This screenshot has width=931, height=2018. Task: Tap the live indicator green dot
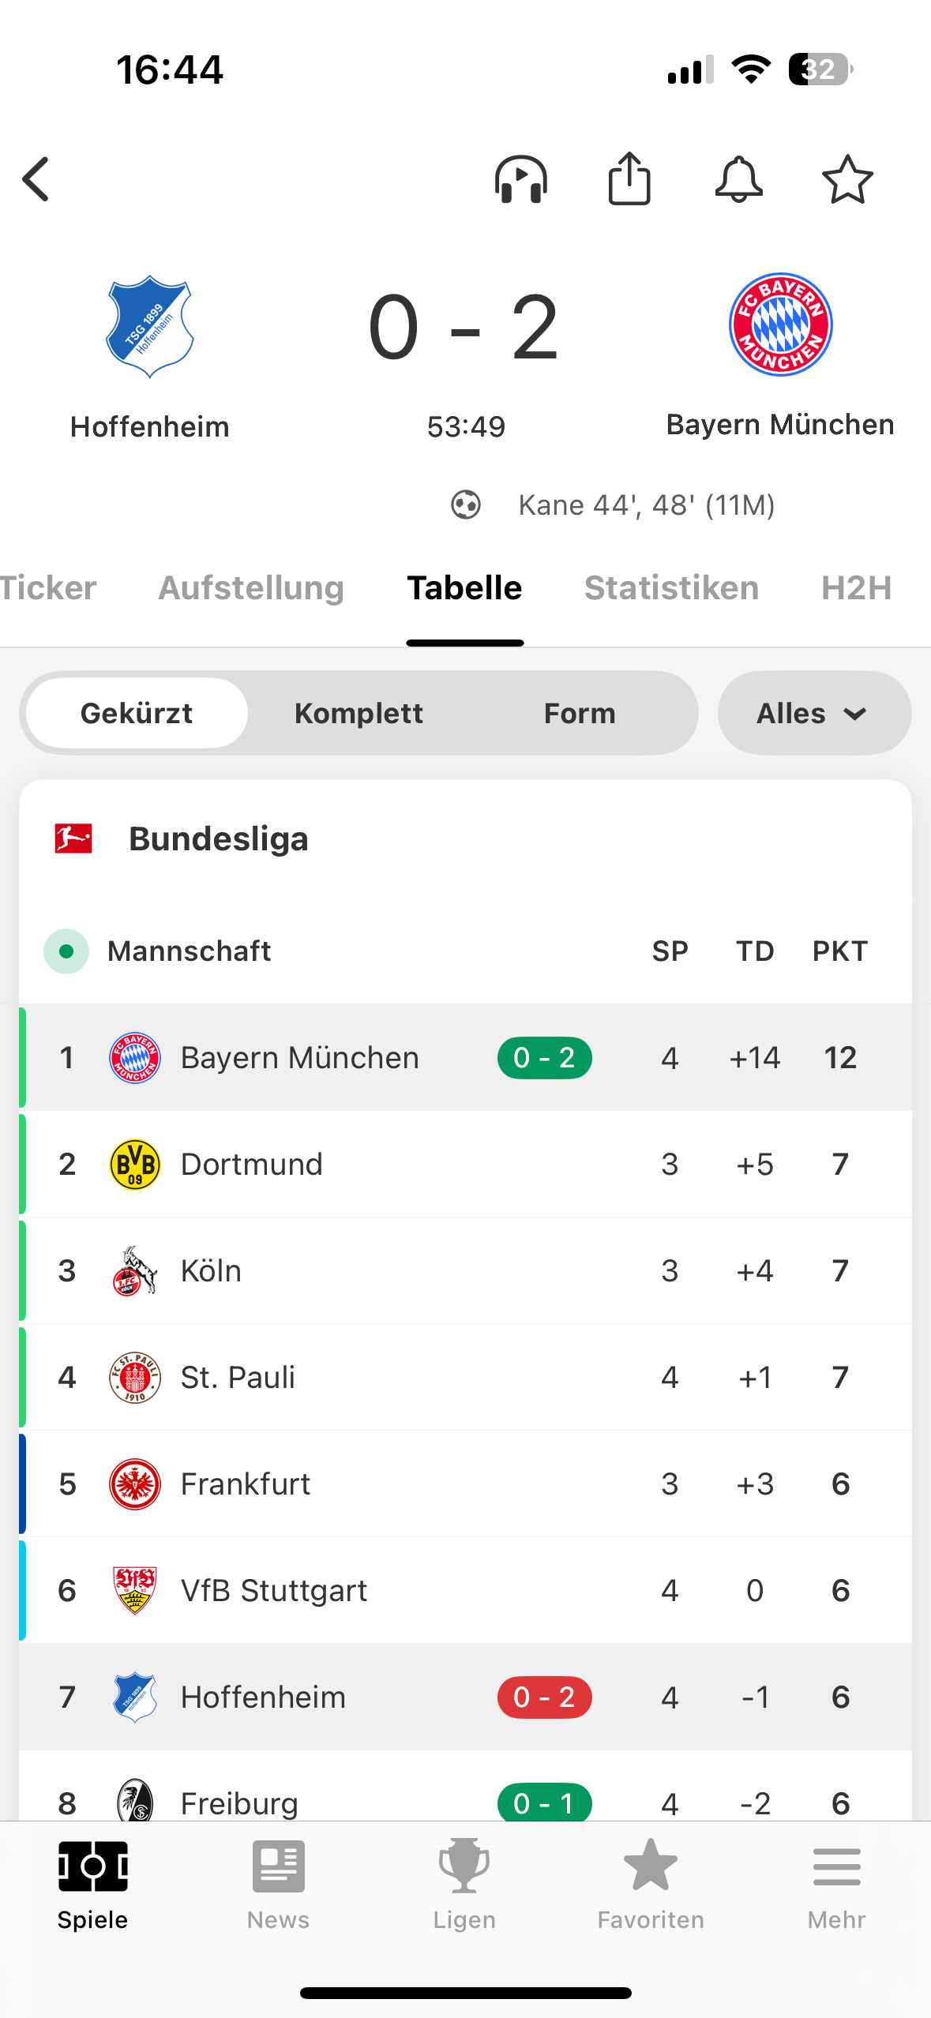pyautogui.click(x=66, y=951)
